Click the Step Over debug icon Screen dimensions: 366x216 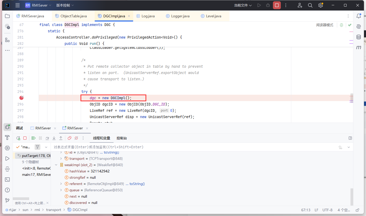[x=47, y=138]
